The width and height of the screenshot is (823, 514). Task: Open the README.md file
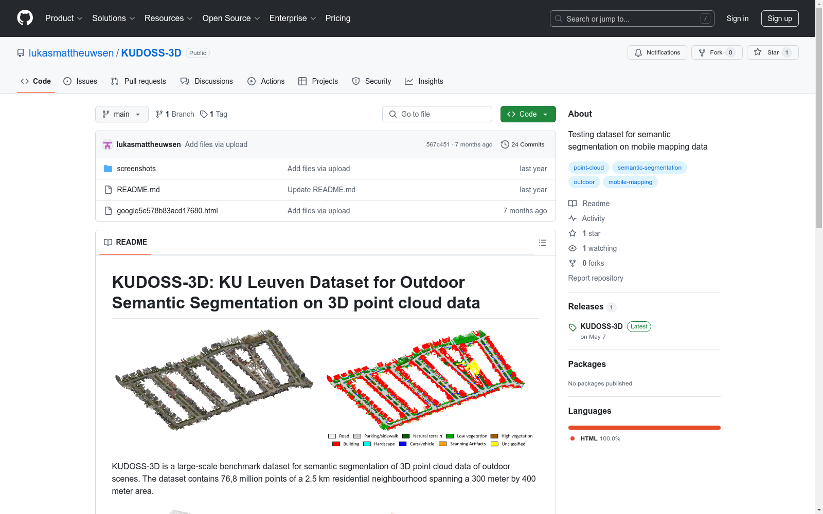[x=138, y=190]
